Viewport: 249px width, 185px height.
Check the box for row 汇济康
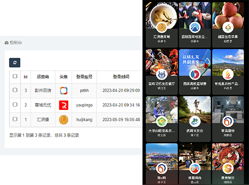tap(15, 119)
